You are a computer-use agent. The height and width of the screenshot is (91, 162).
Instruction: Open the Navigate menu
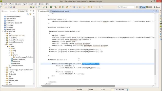[18, 4]
